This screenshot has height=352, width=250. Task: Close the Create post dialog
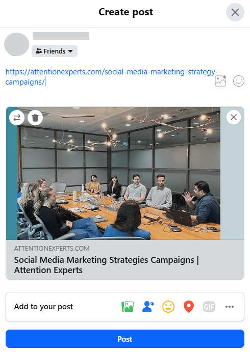235,12
